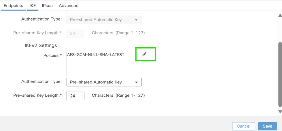
Task: Edit IKEv2 policies with pencil icon
Action: click(x=144, y=54)
